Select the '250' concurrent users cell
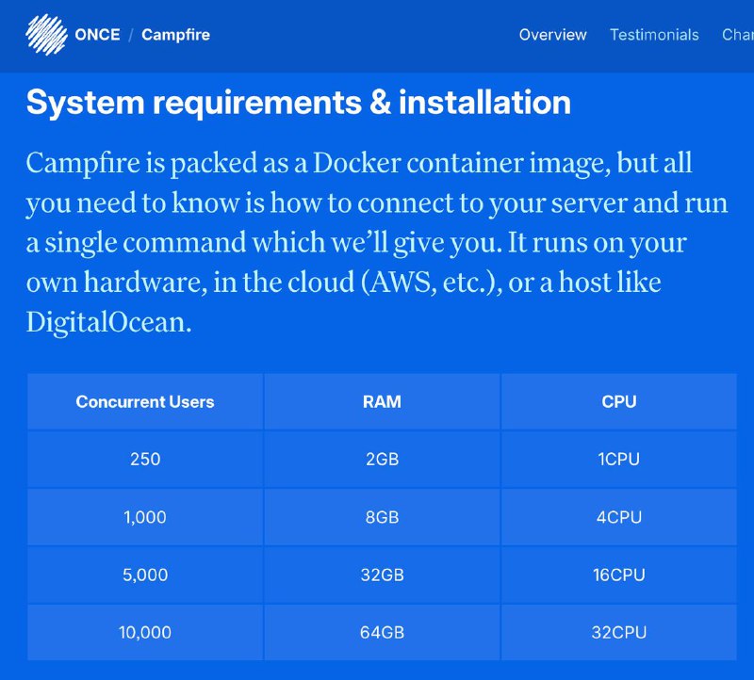Screen dimensions: 754x680 (145, 459)
